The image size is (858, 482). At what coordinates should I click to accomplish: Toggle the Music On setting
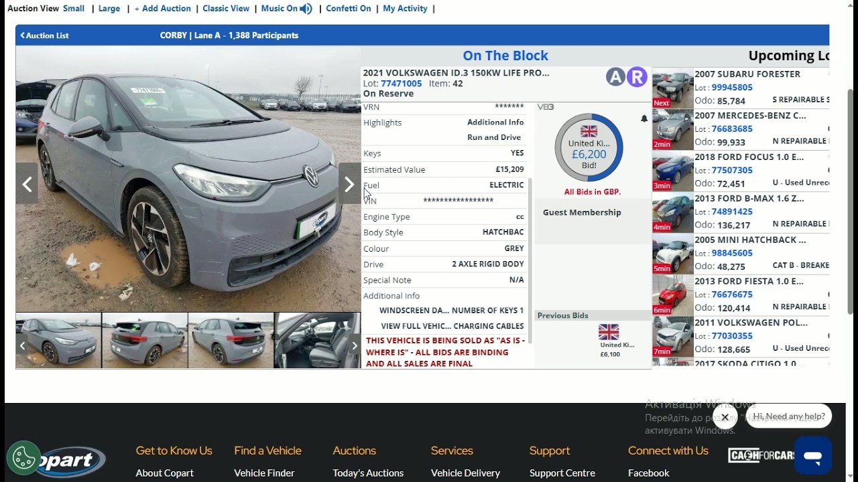279,9
